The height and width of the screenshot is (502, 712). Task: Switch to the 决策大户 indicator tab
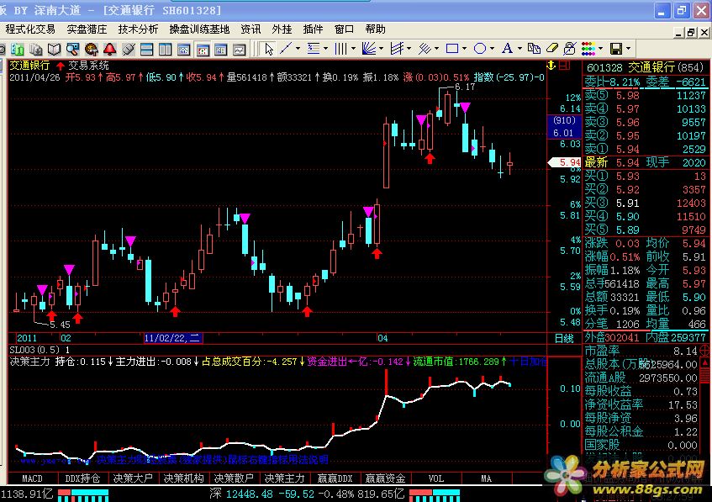coord(133,478)
